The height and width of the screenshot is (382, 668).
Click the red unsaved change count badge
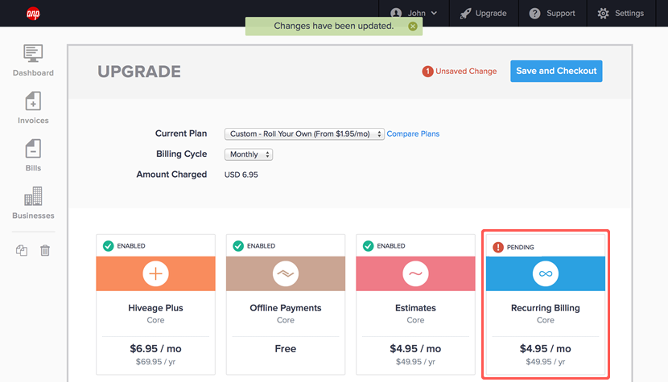click(x=427, y=72)
